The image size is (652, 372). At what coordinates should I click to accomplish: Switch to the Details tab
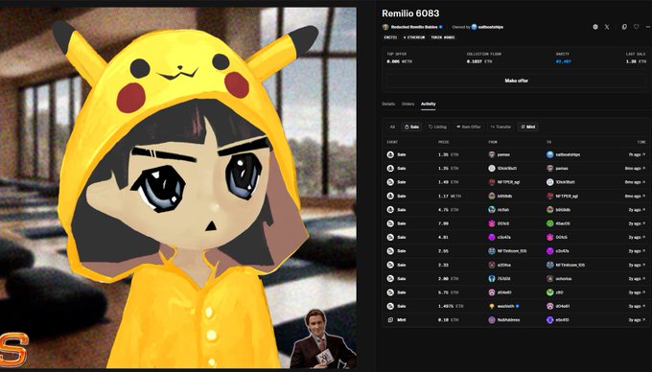pyautogui.click(x=388, y=104)
